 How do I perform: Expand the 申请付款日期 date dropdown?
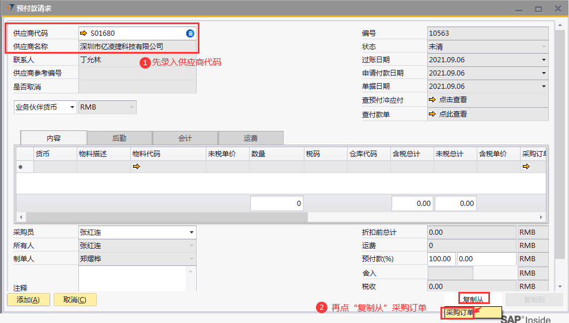point(543,73)
